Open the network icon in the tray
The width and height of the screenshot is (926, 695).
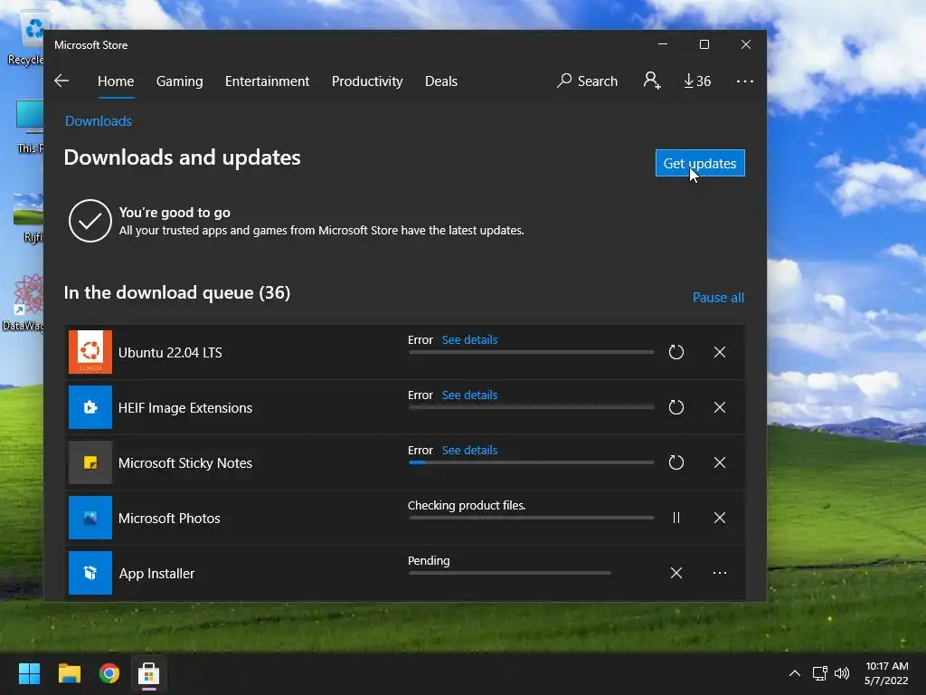[x=819, y=673]
